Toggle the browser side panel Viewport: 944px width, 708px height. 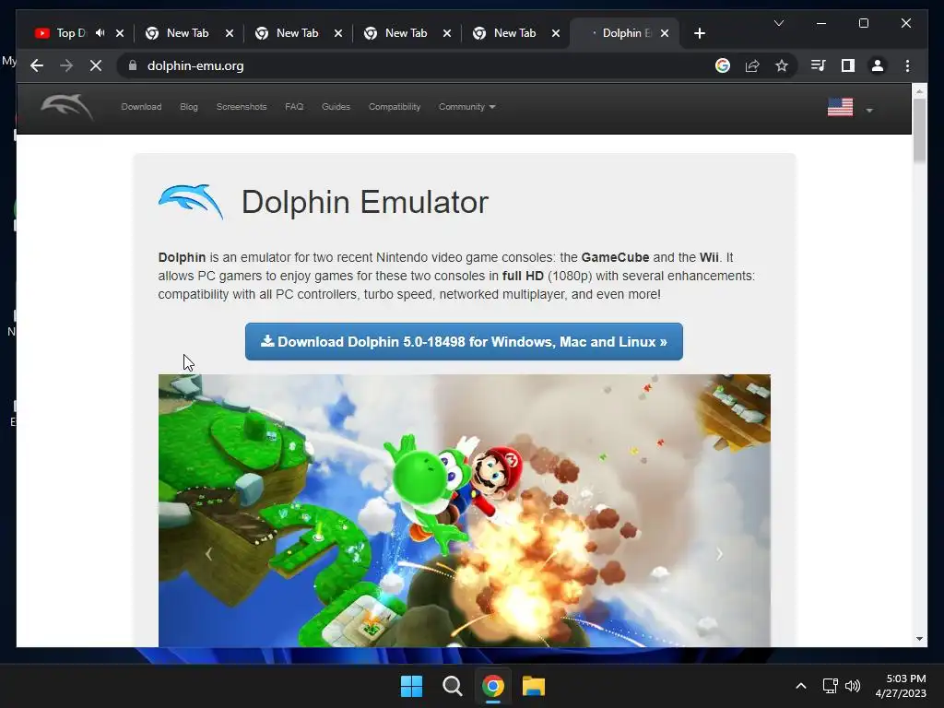[x=848, y=65]
